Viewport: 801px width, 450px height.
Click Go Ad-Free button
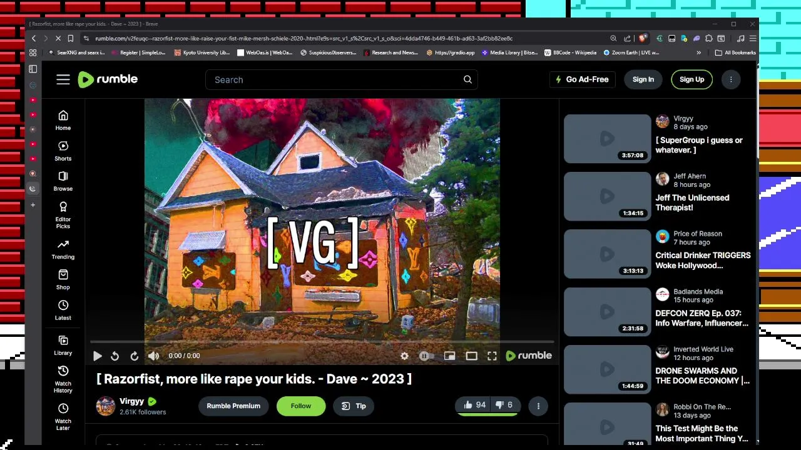[x=582, y=79]
